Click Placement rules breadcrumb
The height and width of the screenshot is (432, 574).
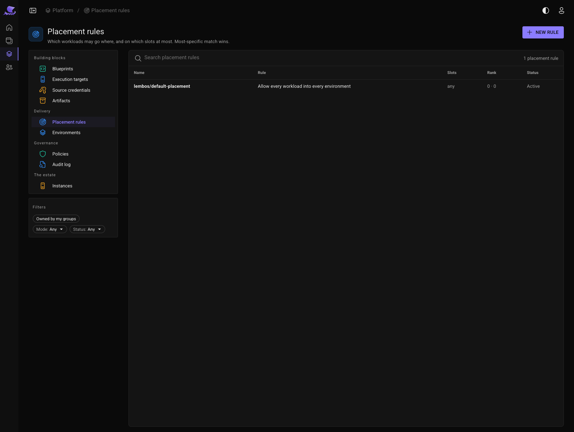coord(107,11)
